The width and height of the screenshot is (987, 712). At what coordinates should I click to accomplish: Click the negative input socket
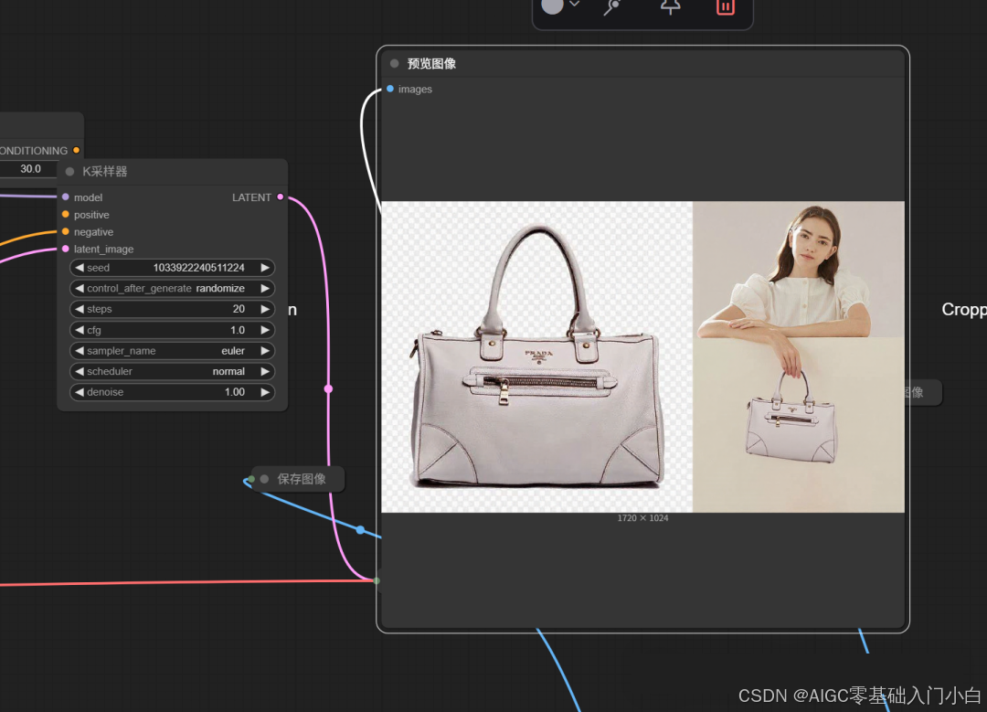[66, 231]
